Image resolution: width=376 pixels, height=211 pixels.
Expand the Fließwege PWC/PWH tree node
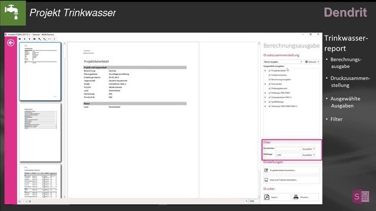[x=265, y=93]
